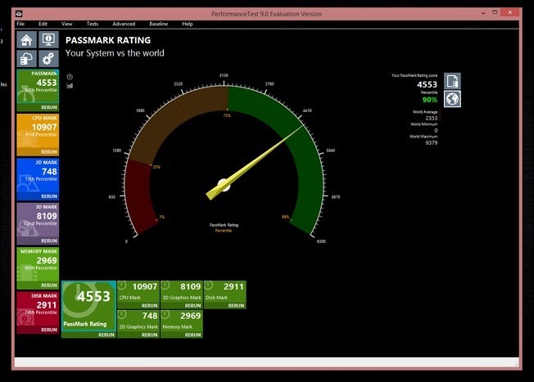The height and width of the screenshot is (382, 534).
Task: Open the View menu
Action: [x=67, y=24]
